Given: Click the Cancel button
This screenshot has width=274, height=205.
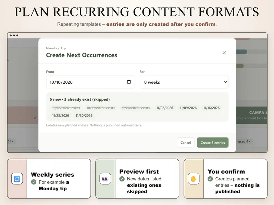Looking at the screenshot, I should (x=186, y=142).
